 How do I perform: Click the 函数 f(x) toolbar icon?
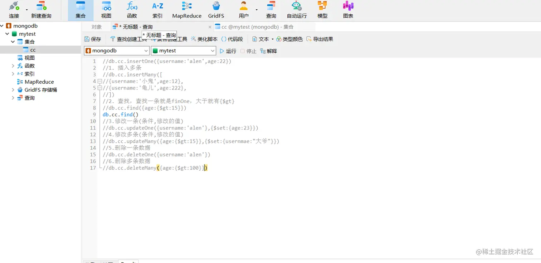(132, 10)
